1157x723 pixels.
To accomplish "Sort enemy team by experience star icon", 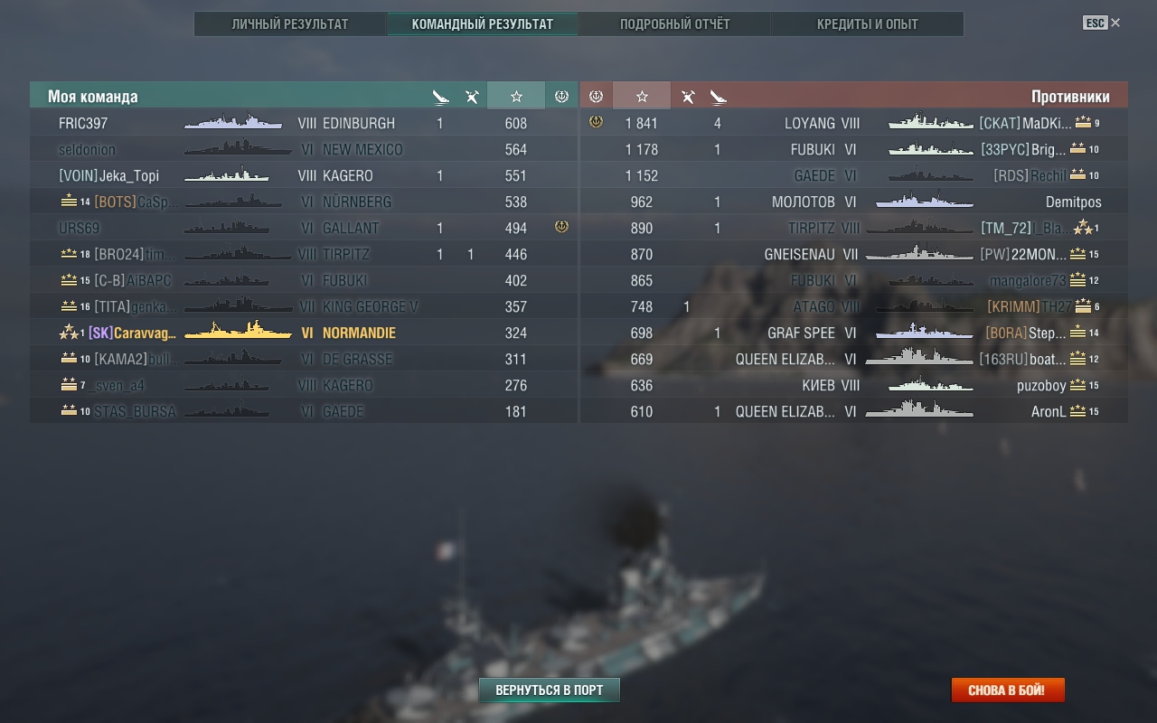I will 642,96.
